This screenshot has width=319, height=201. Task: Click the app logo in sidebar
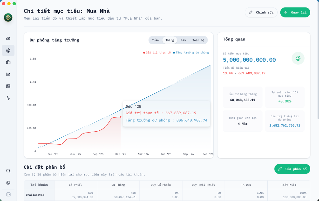click(8, 17)
